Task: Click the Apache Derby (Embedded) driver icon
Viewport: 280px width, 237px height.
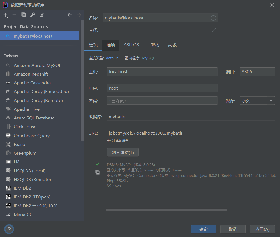Action: (x=8, y=92)
